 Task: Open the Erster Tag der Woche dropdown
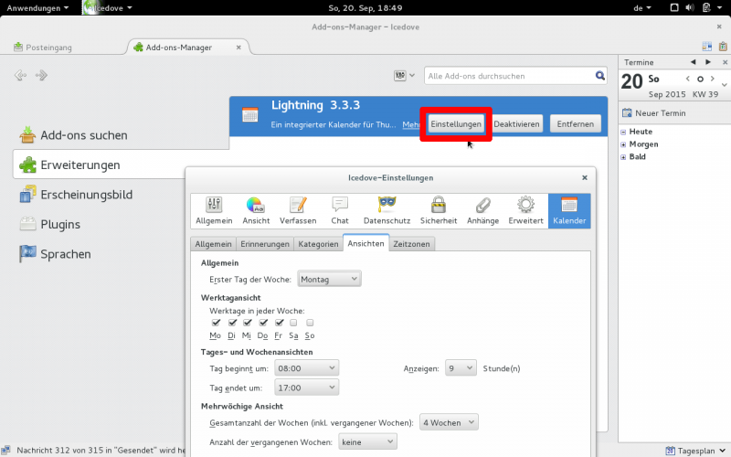(330, 279)
